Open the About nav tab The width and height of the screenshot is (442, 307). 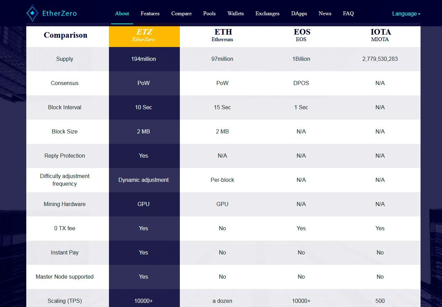tap(122, 13)
